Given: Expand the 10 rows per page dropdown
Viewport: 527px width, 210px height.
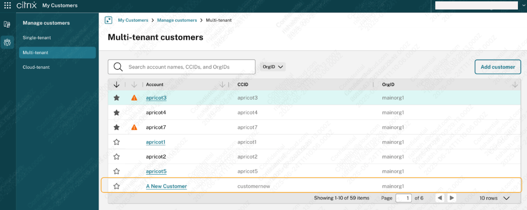Looking at the screenshot, I should 506,198.
